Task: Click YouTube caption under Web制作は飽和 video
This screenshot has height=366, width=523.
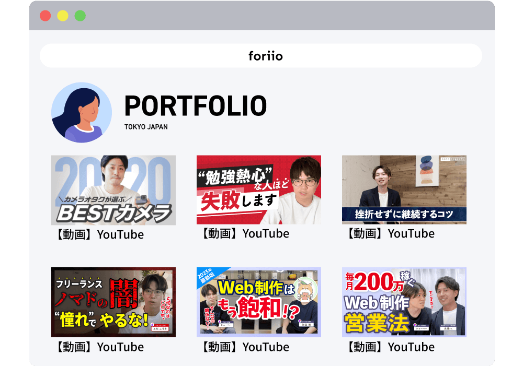Action: [244, 347]
